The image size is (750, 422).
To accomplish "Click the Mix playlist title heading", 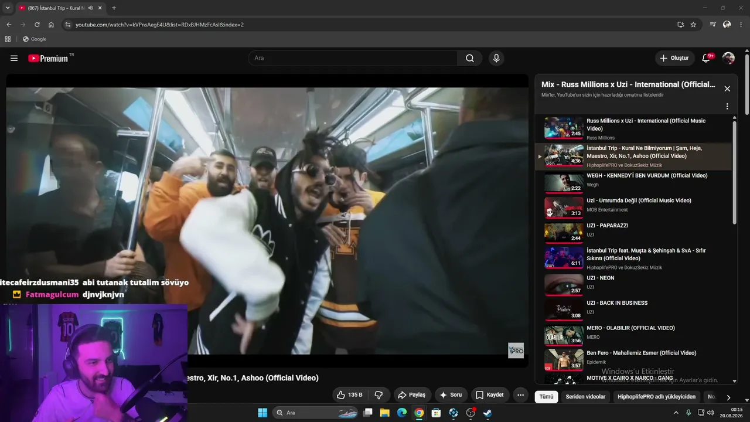I will point(628,84).
